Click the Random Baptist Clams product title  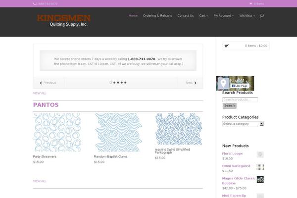coord(110,156)
